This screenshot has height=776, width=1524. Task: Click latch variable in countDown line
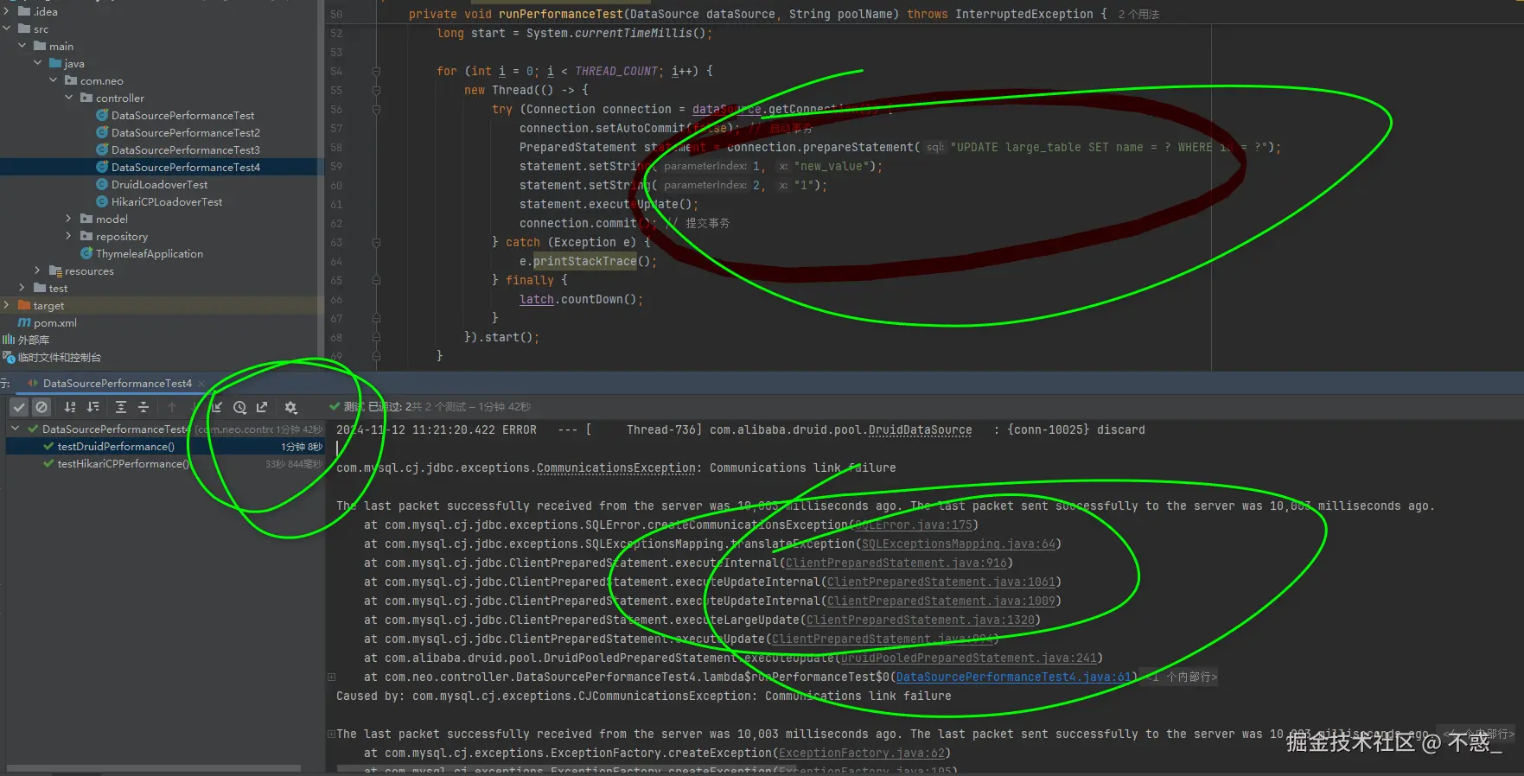[537, 300]
